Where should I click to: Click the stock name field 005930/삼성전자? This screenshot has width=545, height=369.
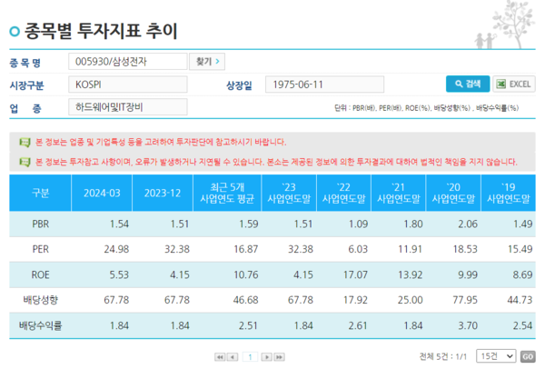point(127,62)
